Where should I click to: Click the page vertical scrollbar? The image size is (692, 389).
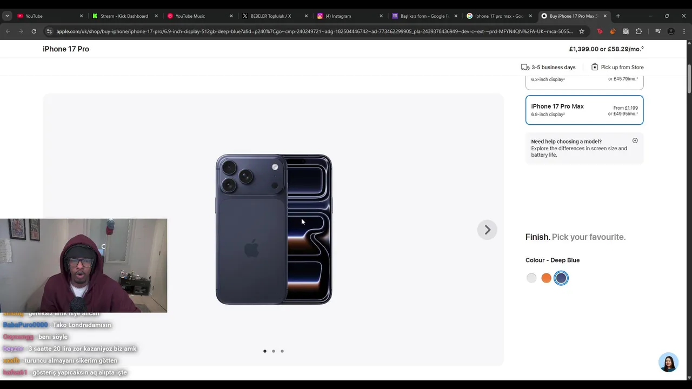coord(689,78)
